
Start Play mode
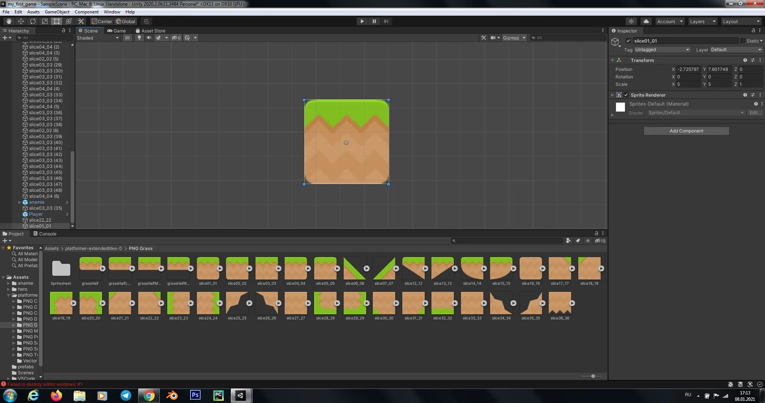[x=362, y=21]
